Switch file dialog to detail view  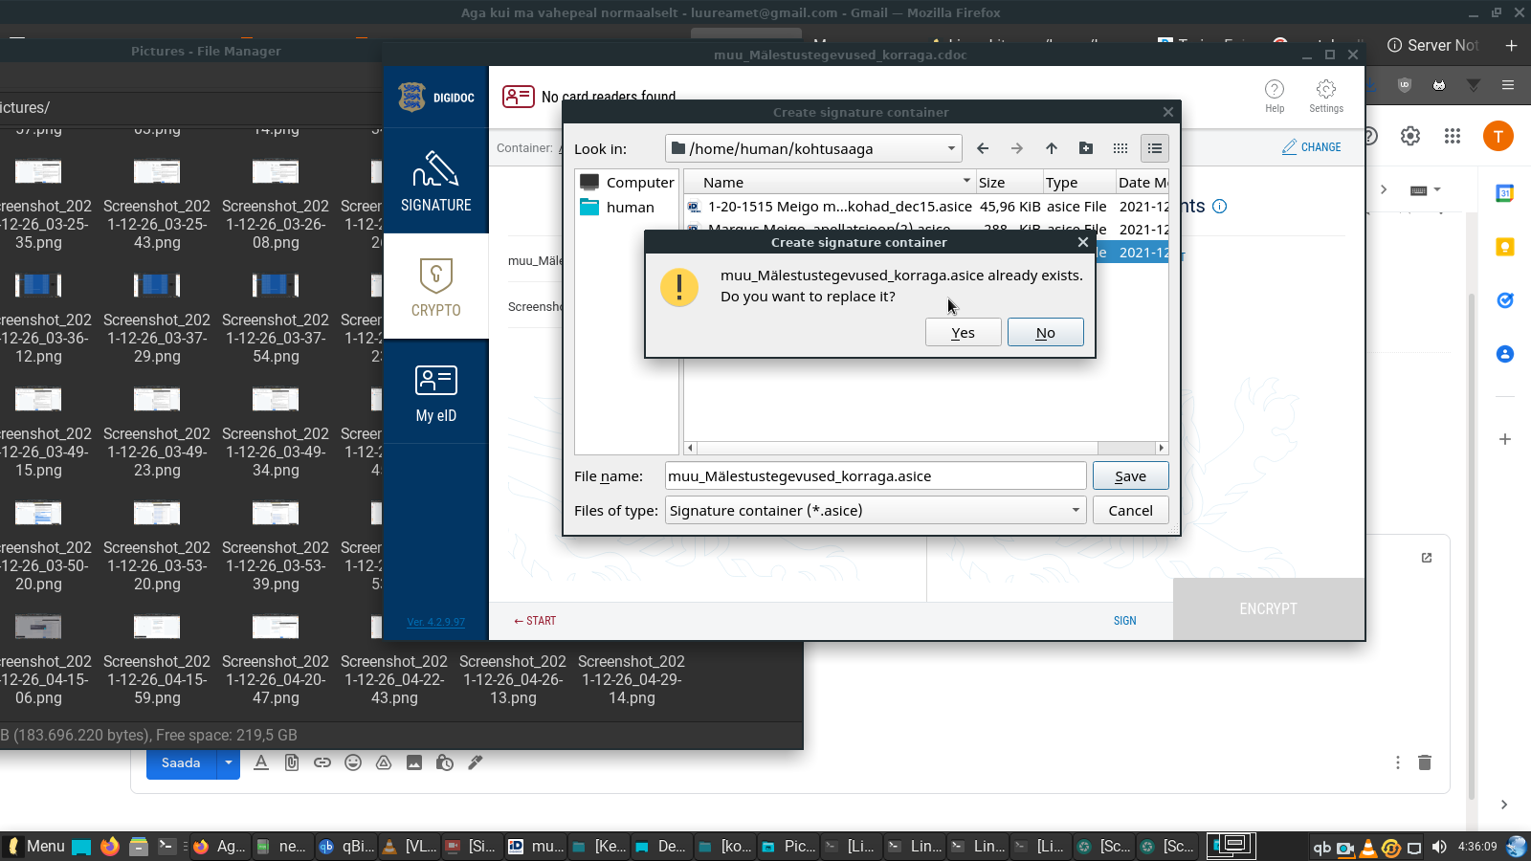click(x=1155, y=148)
